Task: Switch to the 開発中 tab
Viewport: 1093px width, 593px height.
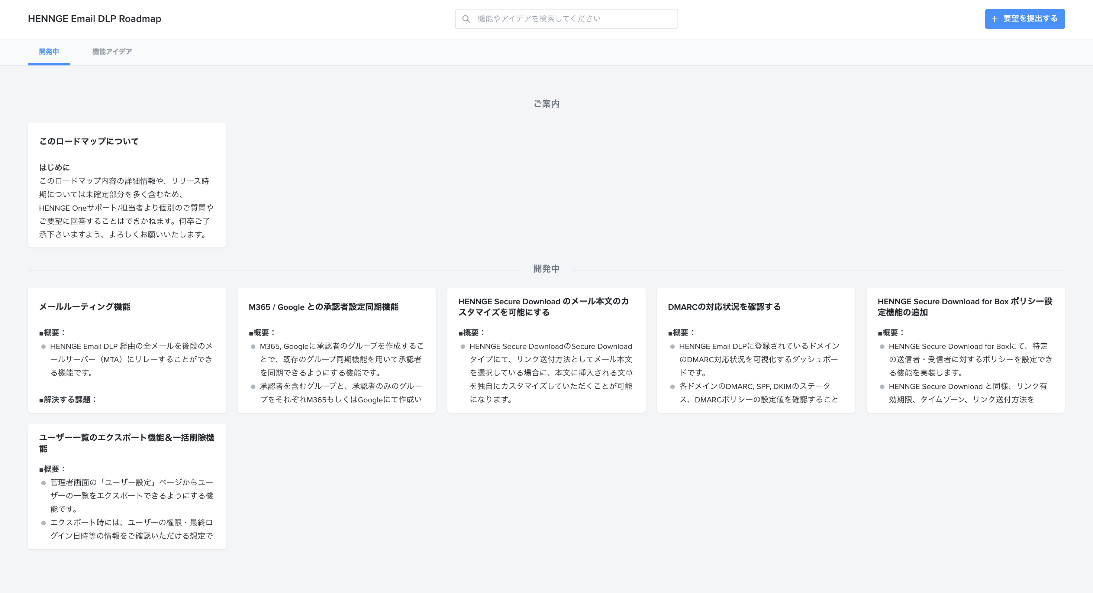Action: [x=49, y=52]
